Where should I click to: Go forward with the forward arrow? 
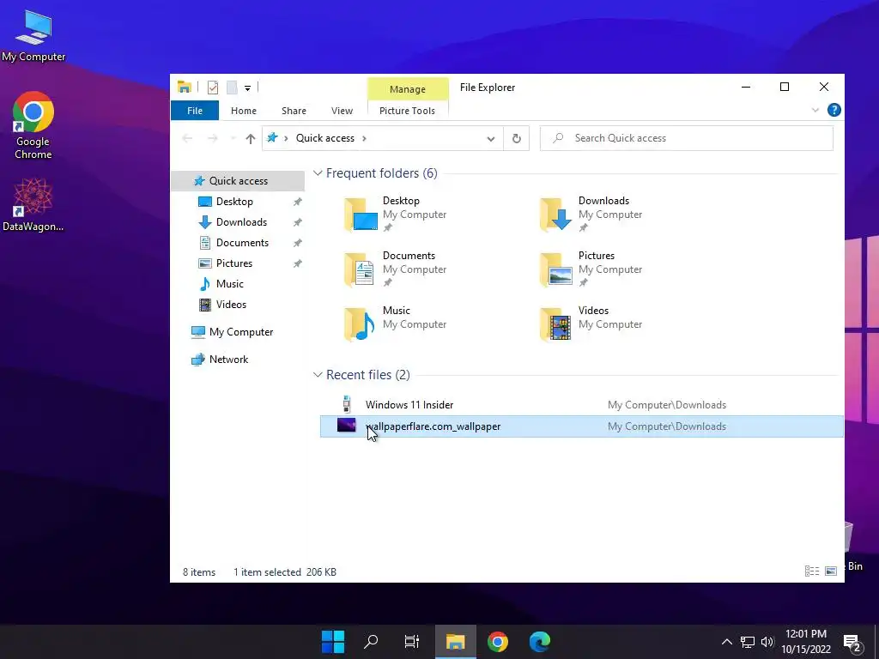[x=212, y=138]
